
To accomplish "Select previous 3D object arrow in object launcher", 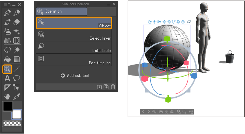I will pos(143,111).
